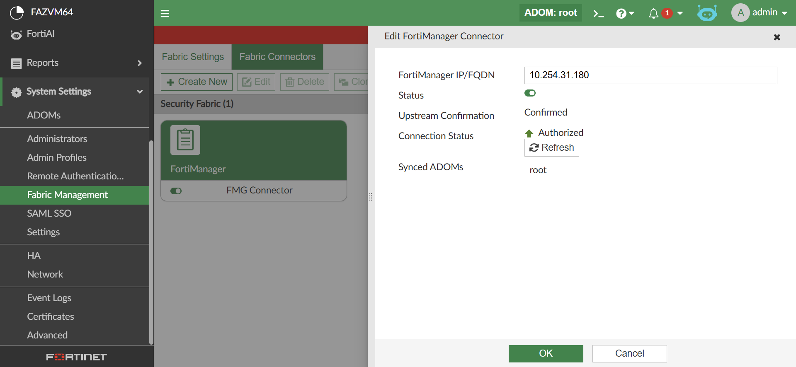The height and width of the screenshot is (367, 796).
Task: Switch to the Fabric Settings tab
Action: 193,57
